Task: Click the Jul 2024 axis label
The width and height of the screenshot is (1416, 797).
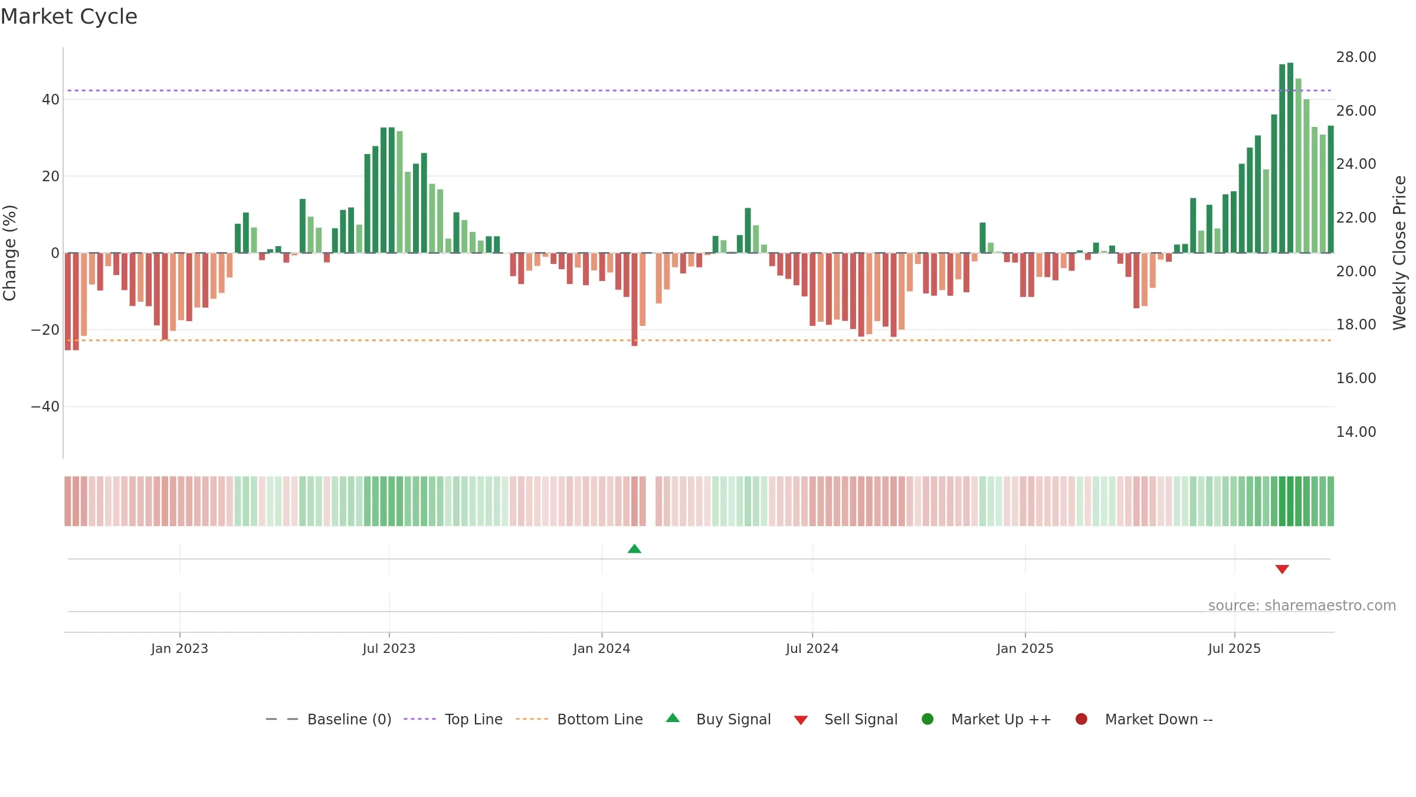Action: pyautogui.click(x=812, y=648)
